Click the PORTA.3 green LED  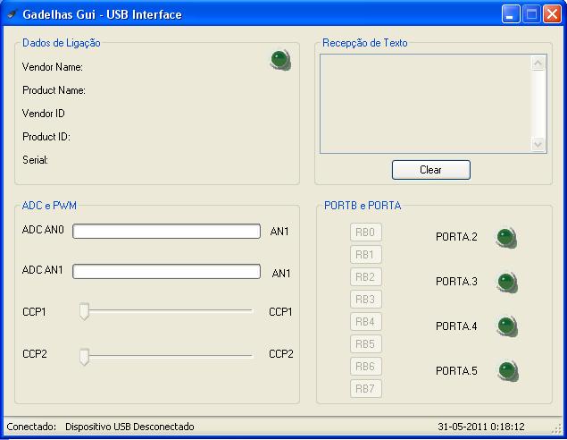(506, 283)
